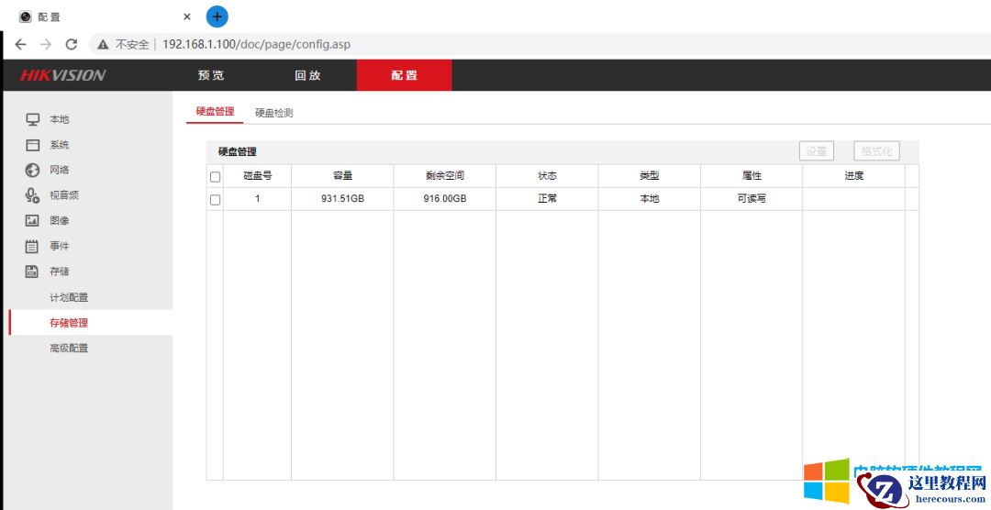This screenshot has width=991, height=510.
Task: Open the 存储 floppy disk icon in sidebar
Action: [32, 272]
